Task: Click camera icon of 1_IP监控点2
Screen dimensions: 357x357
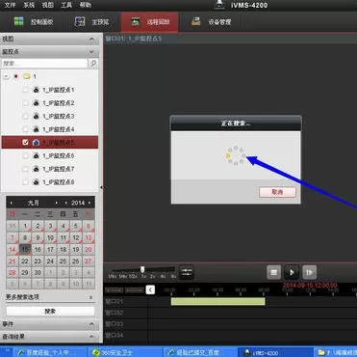Action: [x=37, y=103]
